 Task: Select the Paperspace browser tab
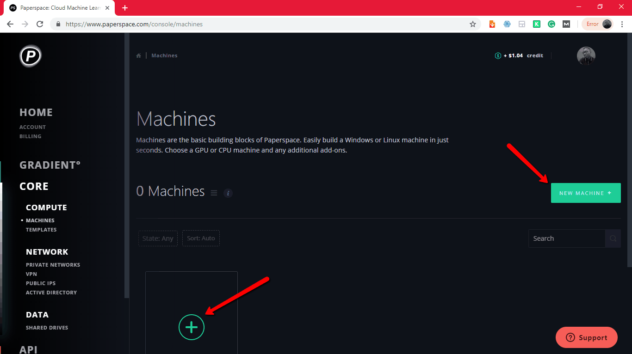click(60, 8)
